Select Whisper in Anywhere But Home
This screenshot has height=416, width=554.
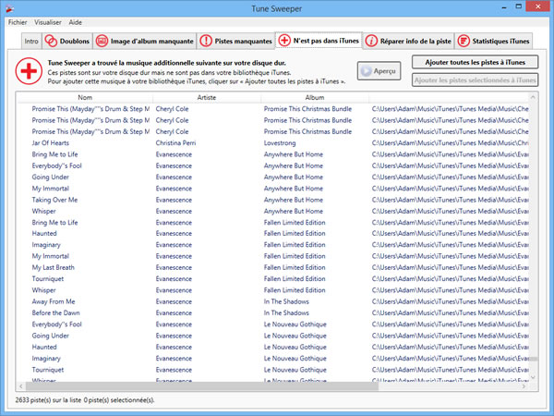click(43, 211)
